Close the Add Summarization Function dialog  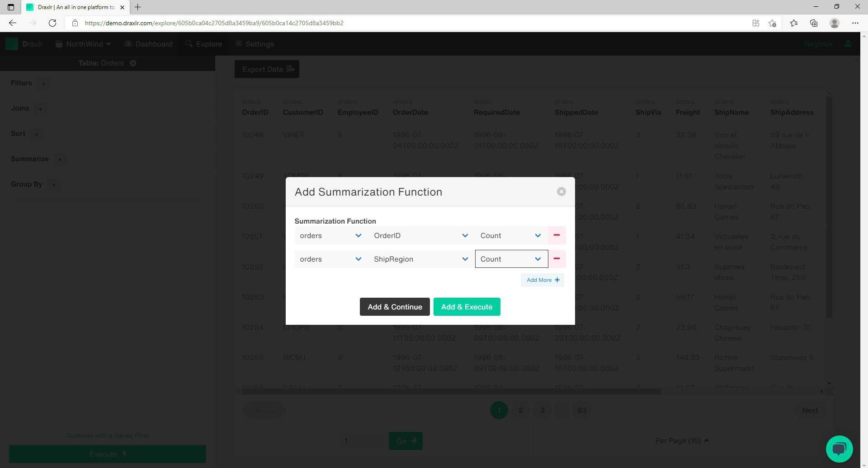(561, 192)
